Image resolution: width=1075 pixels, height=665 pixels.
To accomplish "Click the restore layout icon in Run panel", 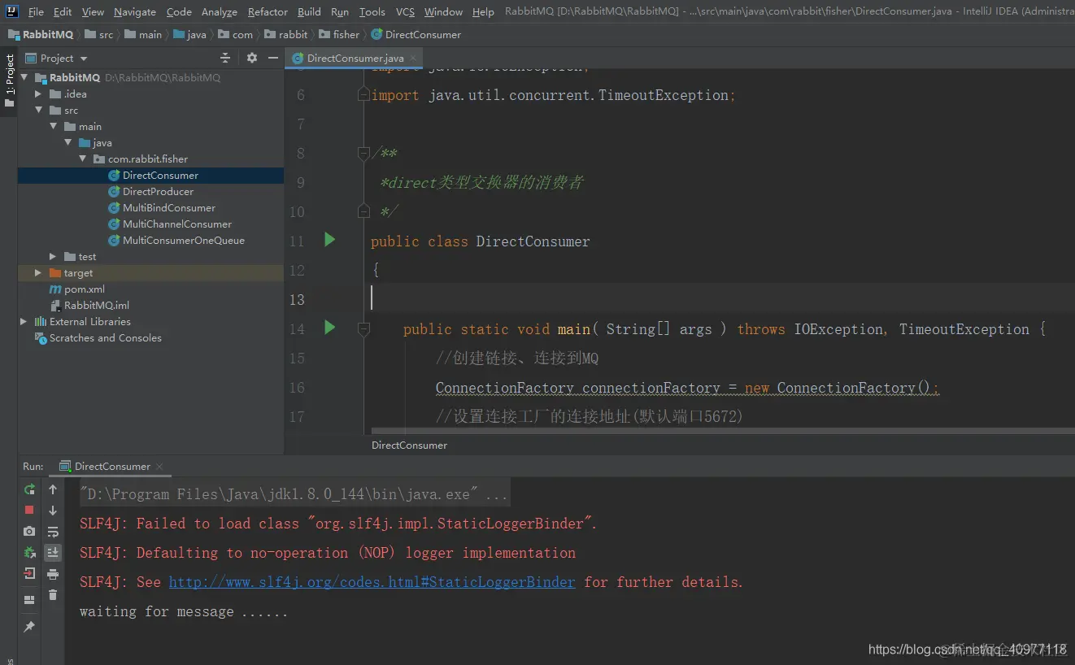I will tap(29, 600).
